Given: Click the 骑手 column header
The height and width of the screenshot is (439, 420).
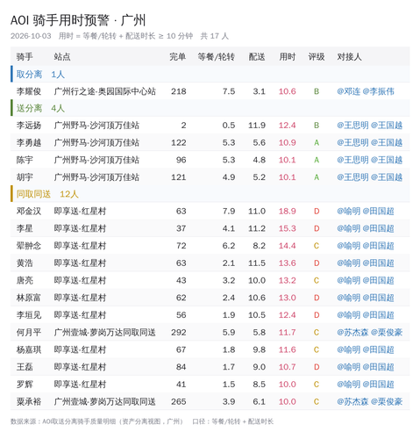Looking at the screenshot, I should click(x=25, y=56).
